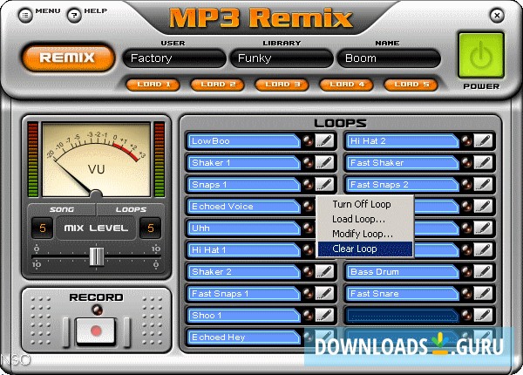Select the Fast Snaps 1 loop slot
This screenshot has height=375, width=523.
coord(244,294)
